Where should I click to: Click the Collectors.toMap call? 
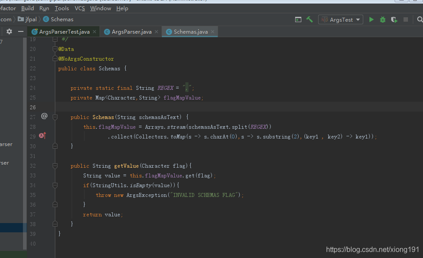pyautogui.click(x=160, y=137)
